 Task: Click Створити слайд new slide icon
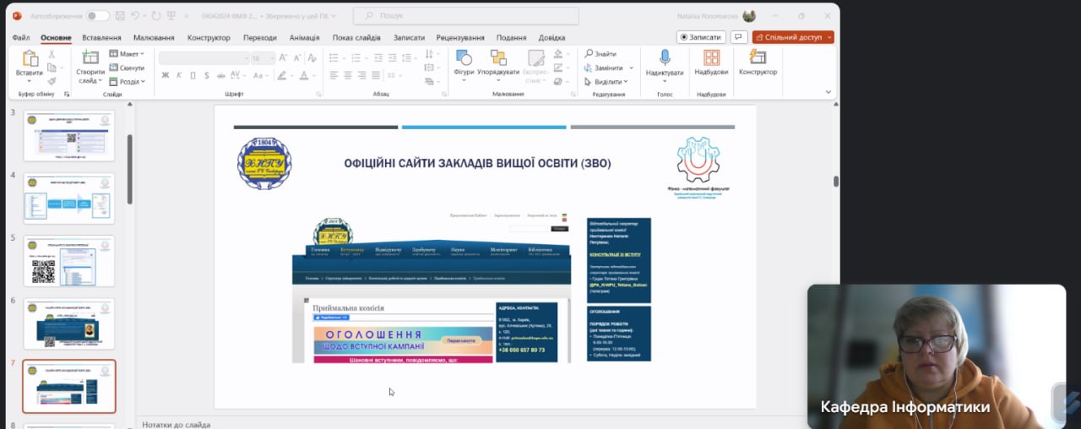point(90,57)
